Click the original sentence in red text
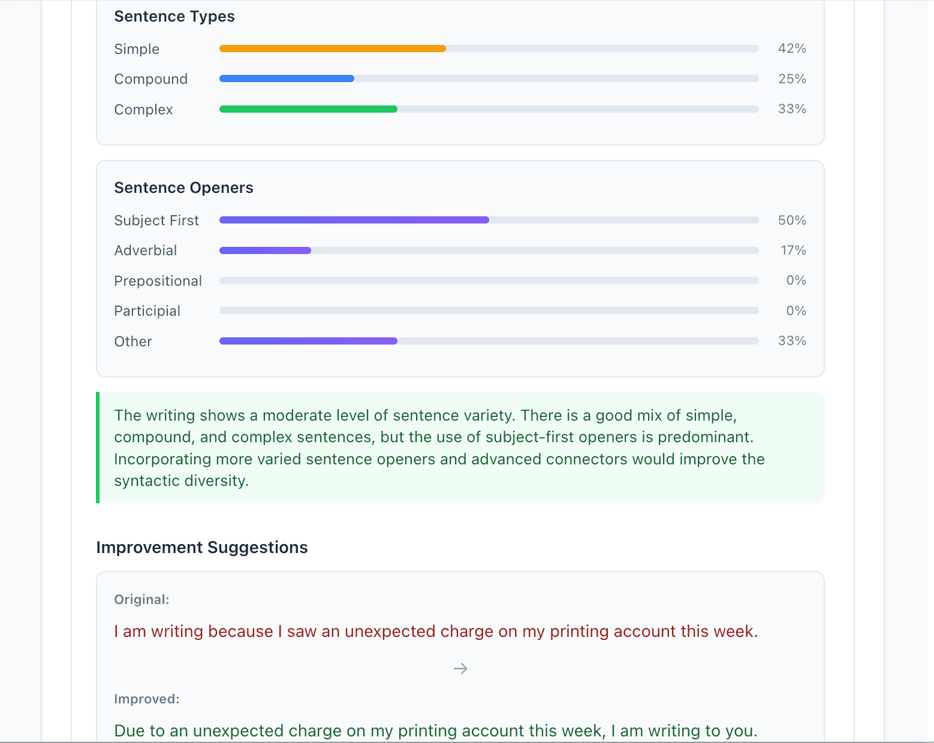This screenshot has height=743, width=934. pyautogui.click(x=436, y=631)
